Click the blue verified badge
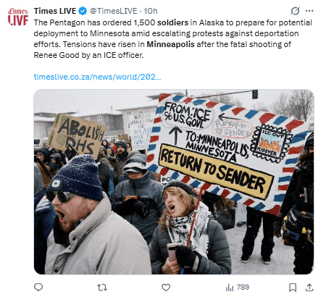The image size is (321, 299). pyautogui.click(x=83, y=11)
